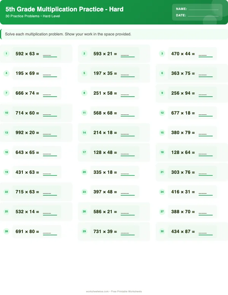Click the number 1 problem badge
This screenshot has width=228, height=295.
(x=6, y=54)
